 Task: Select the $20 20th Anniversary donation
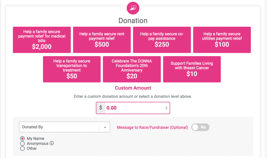point(132,69)
